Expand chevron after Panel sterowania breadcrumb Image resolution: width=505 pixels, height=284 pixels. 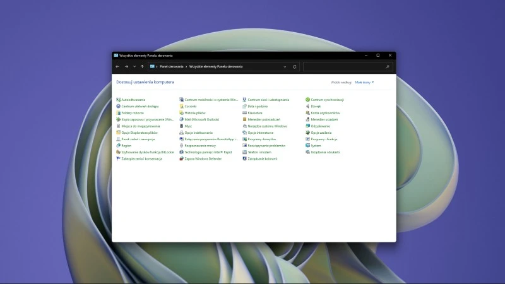186,67
